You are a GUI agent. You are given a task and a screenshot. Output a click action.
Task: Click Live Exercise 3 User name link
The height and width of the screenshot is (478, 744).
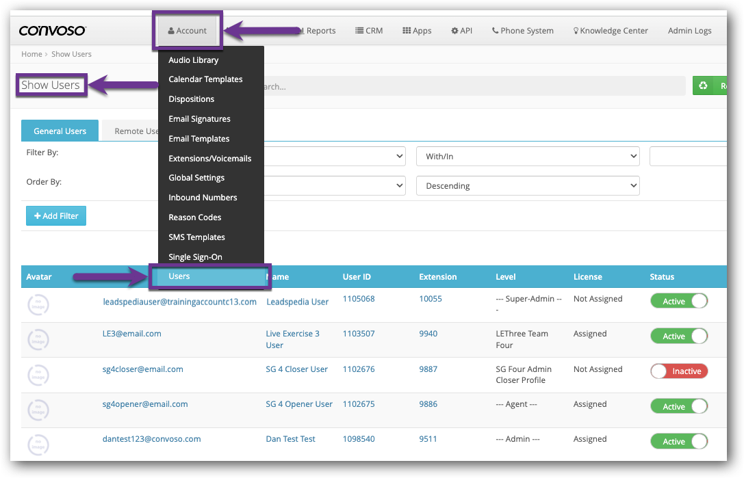tap(293, 340)
